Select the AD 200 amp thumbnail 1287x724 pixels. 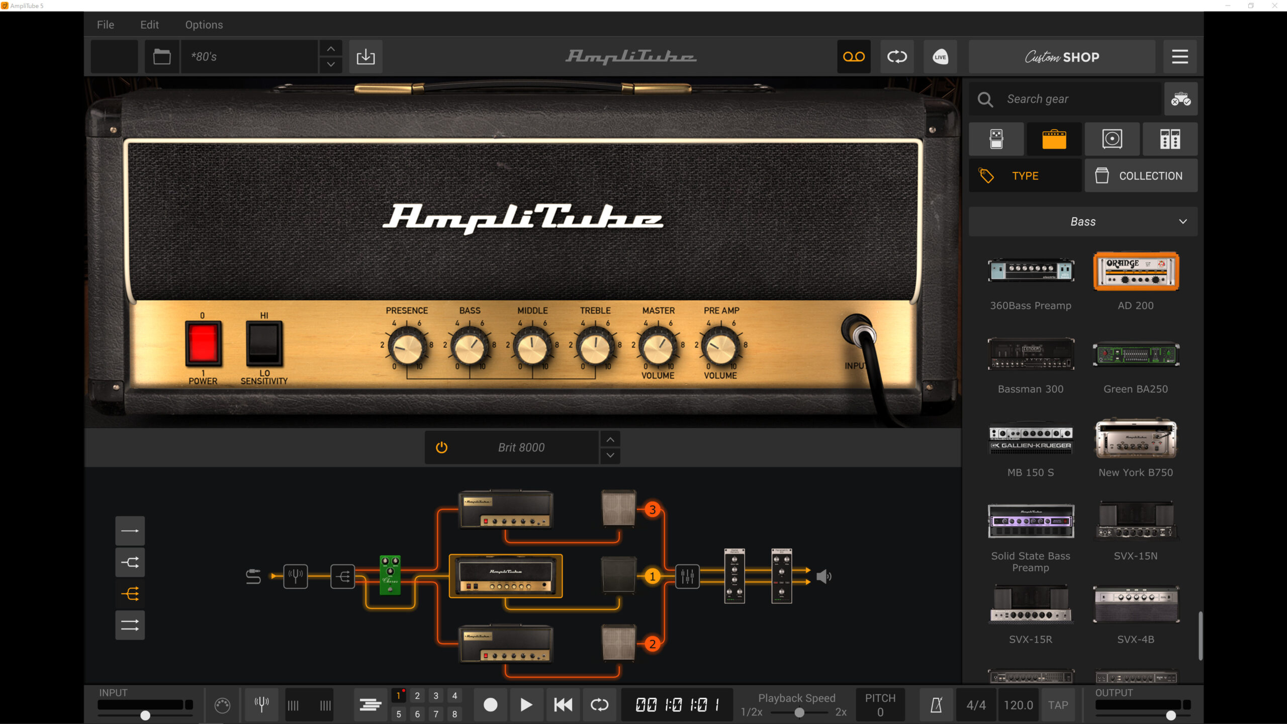pyautogui.click(x=1136, y=272)
